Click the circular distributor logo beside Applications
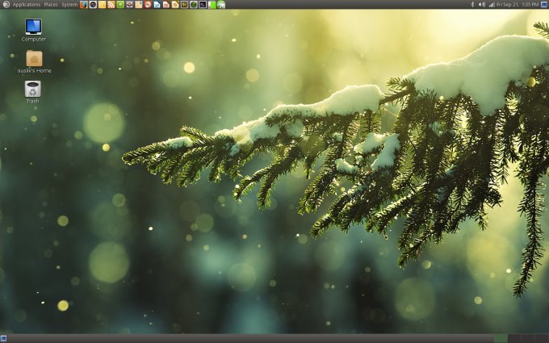 pos(6,5)
